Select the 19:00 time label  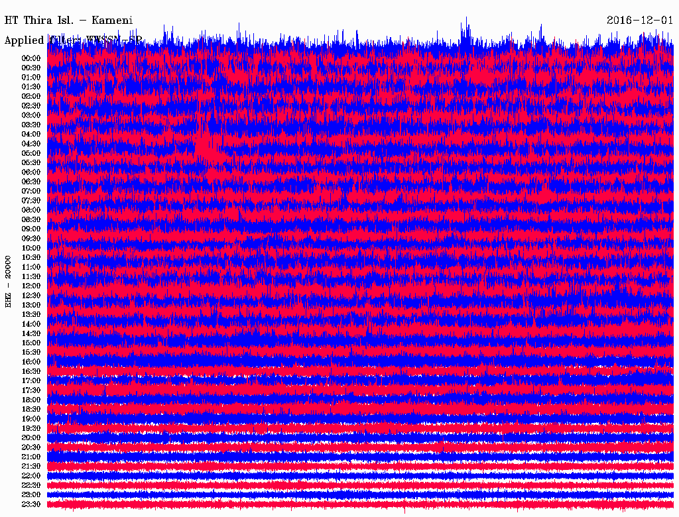click(x=31, y=419)
